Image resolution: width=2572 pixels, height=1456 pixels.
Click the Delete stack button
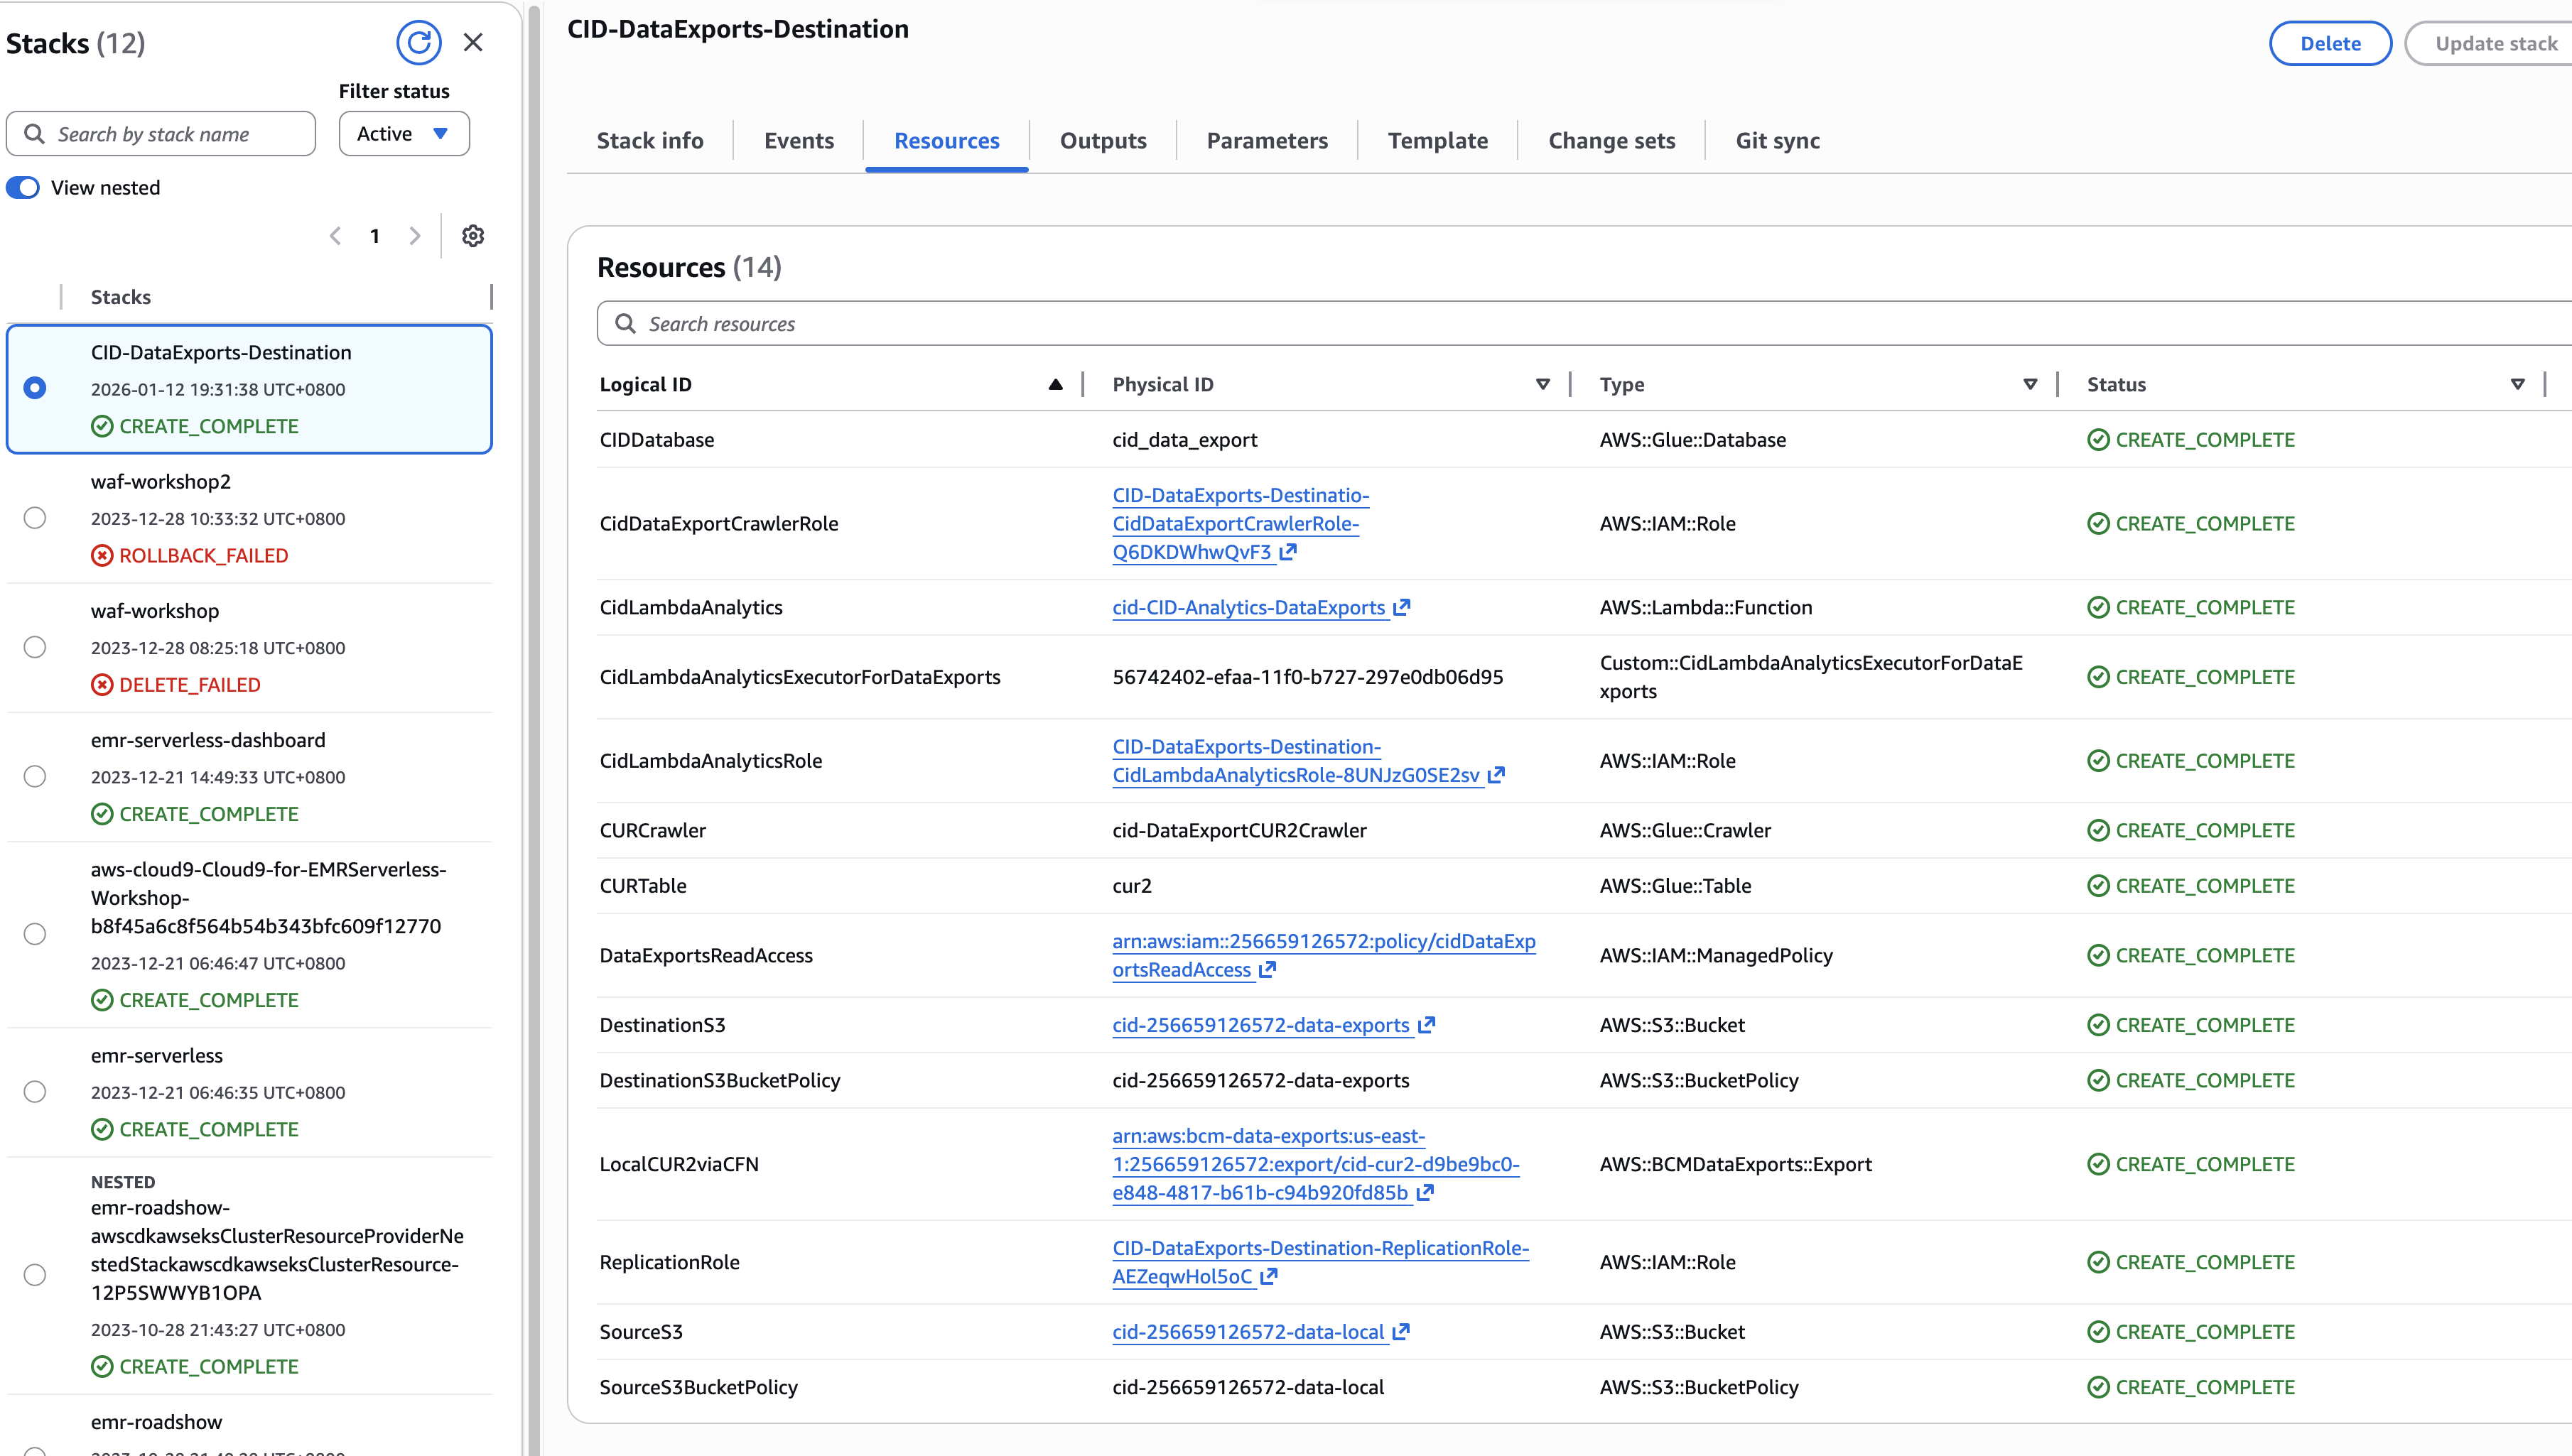coord(2329,43)
